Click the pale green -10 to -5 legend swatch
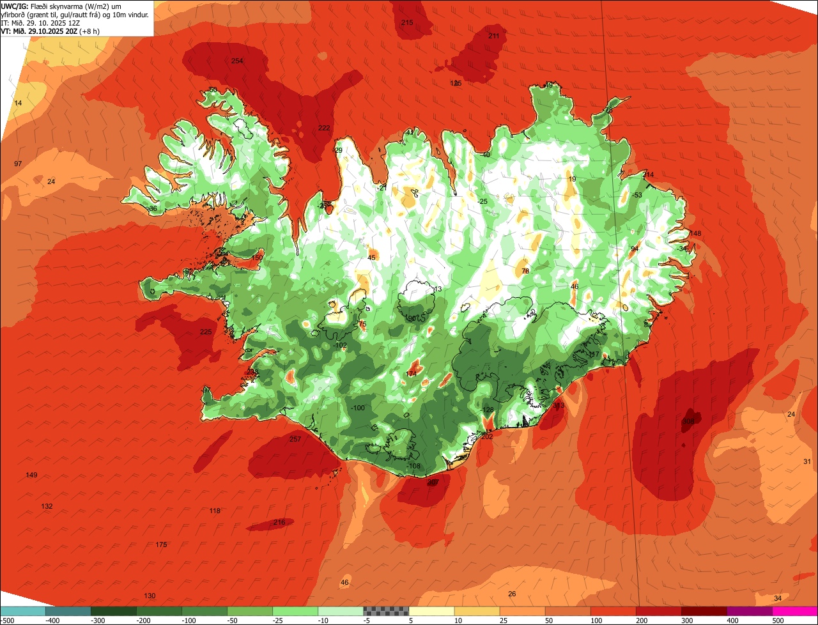 [x=341, y=611]
